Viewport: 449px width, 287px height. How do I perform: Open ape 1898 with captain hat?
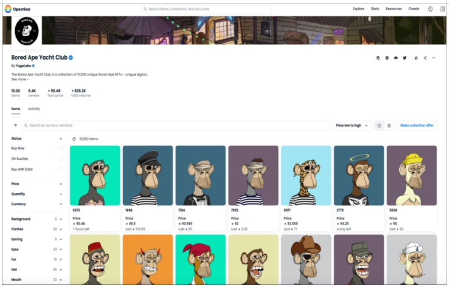(148, 175)
